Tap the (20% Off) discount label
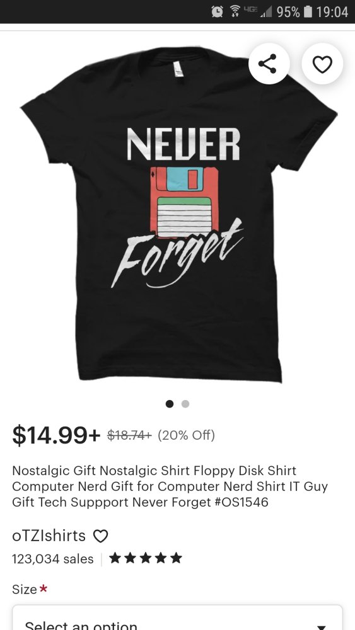The width and height of the screenshot is (355, 630). point(187,435)
